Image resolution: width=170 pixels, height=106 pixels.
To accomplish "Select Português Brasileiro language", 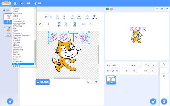I will click(x=21, y=36).
